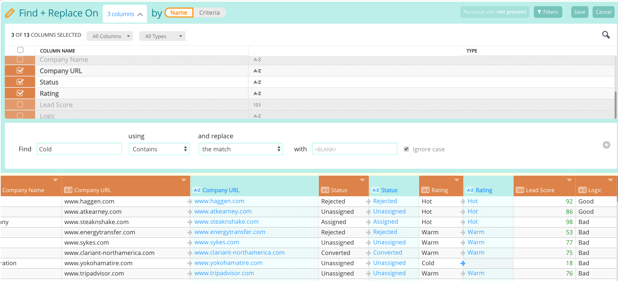
Task: Uncheck the Rating column checkbox
Action: [20, 93]
